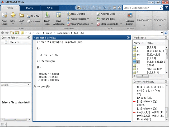Click '2*g' in Command History
The height and width of the screenshot is (127, 169).
click(x=139, y=94)
